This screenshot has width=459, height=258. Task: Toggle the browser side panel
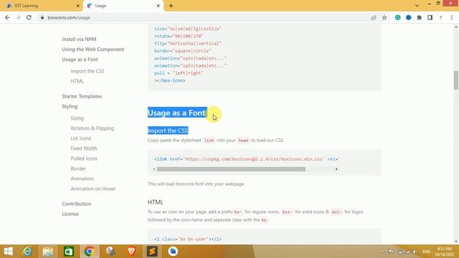tap(430, 17)
